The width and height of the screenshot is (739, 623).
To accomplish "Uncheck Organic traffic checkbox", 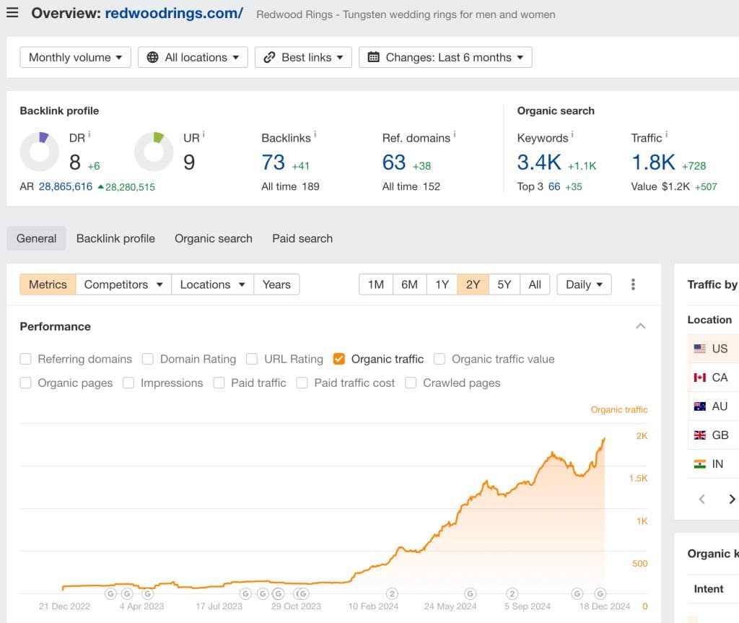I will [339, 359].
